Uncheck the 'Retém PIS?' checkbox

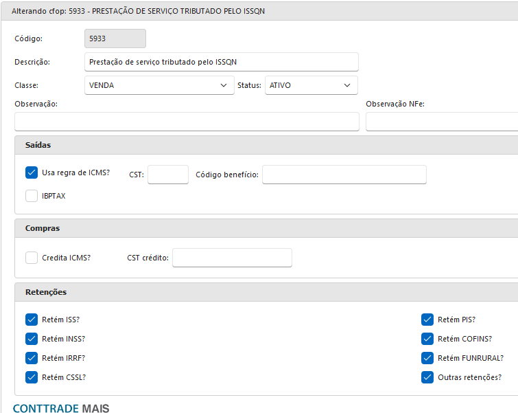click(x=427, y=320)
